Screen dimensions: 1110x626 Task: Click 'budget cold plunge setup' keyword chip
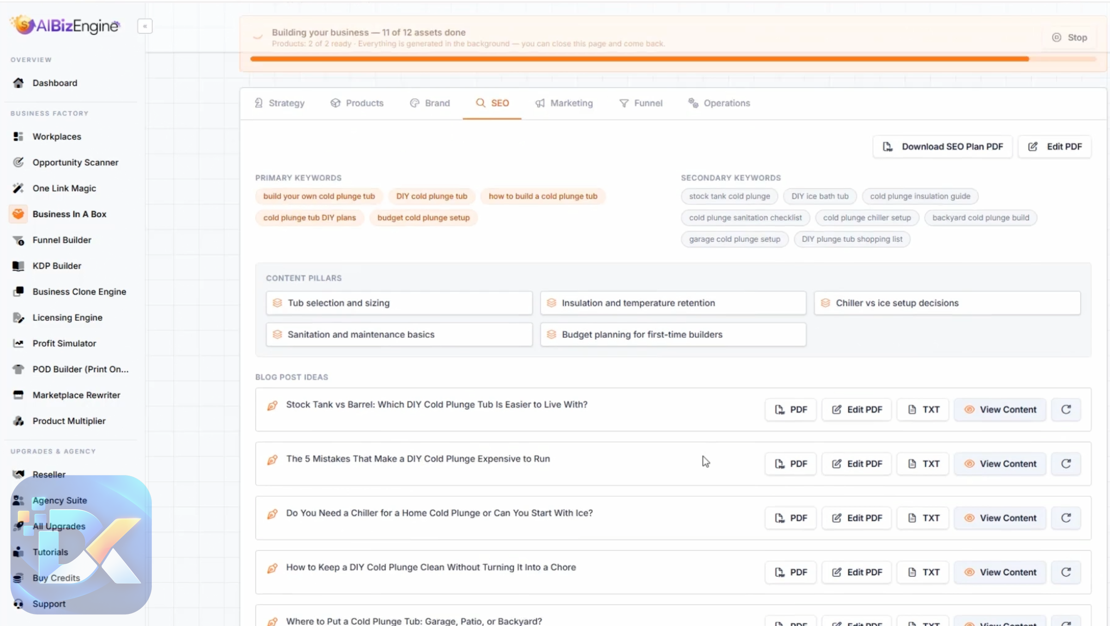pyautogui.click(x=423, y=218)
